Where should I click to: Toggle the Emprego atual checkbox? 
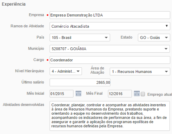[143, 94]
